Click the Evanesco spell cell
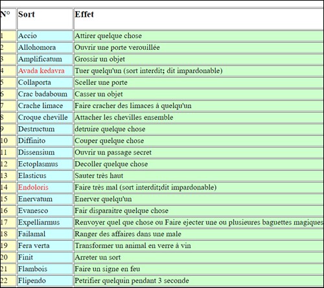This screenshot has height=288, width=324. pos(45,210)
